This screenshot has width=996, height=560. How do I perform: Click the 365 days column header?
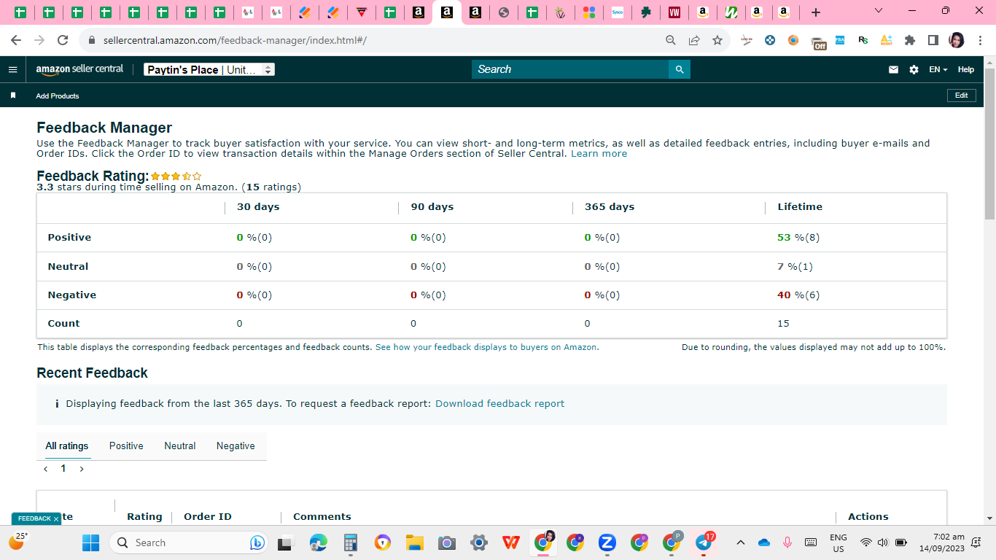[610, 206]
